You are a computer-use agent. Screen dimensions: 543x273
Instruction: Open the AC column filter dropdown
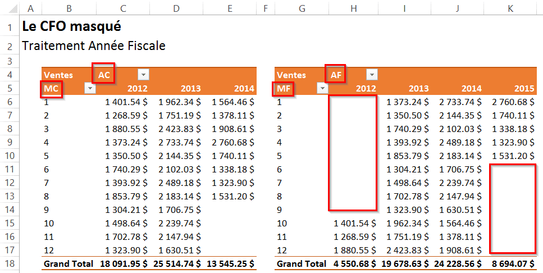144,75
